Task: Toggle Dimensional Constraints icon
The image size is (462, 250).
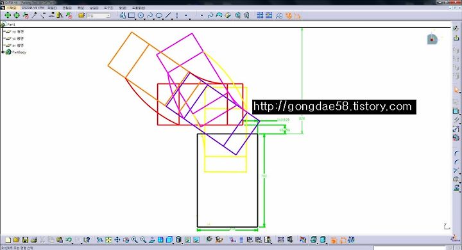Action: 297,15
